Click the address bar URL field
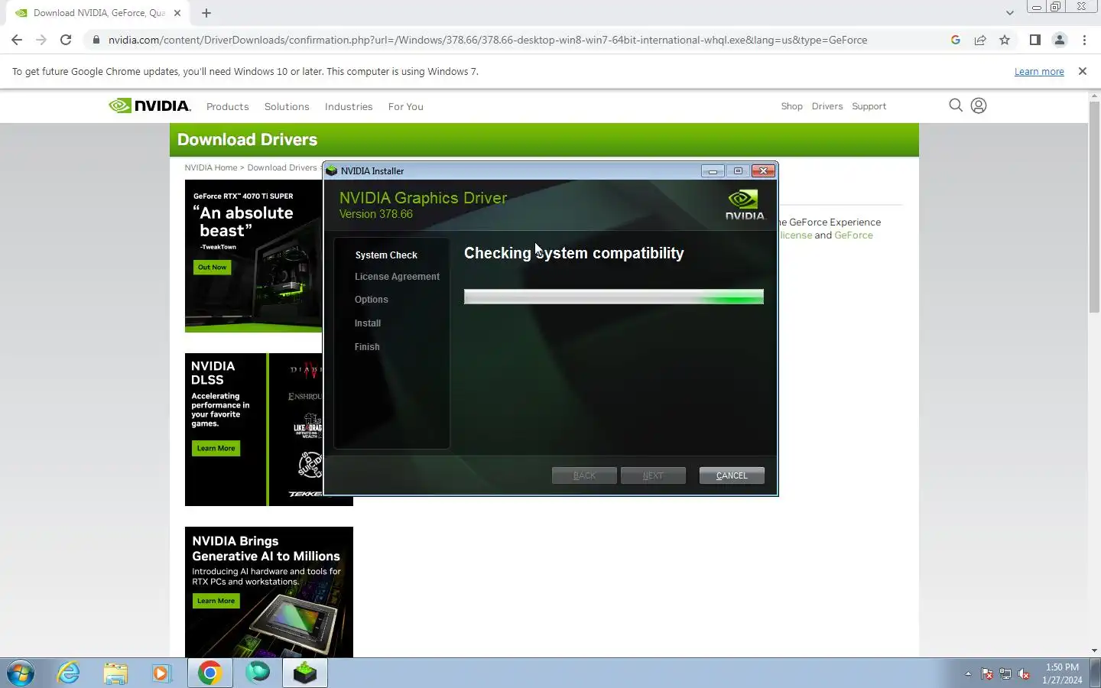 [x=488, y=40]
